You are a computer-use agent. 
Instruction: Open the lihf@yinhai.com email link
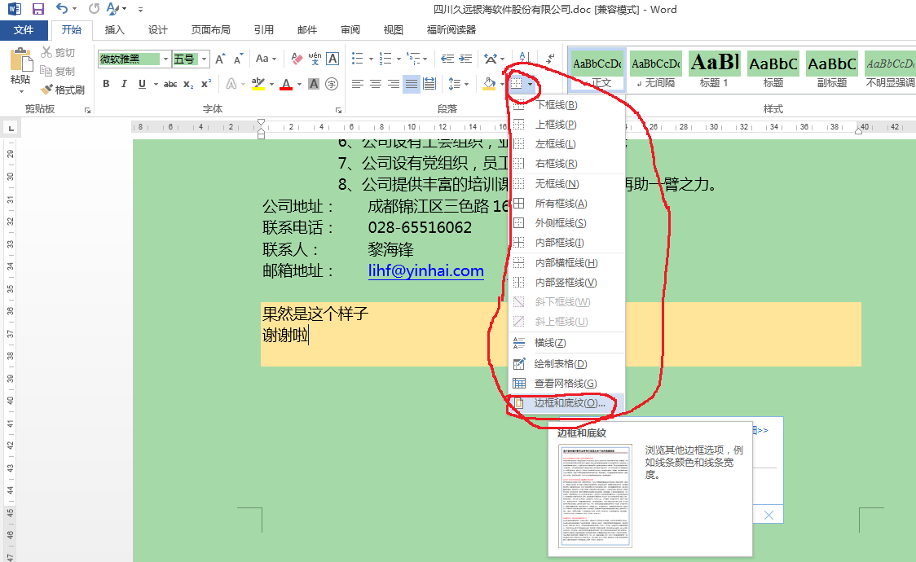425,271
